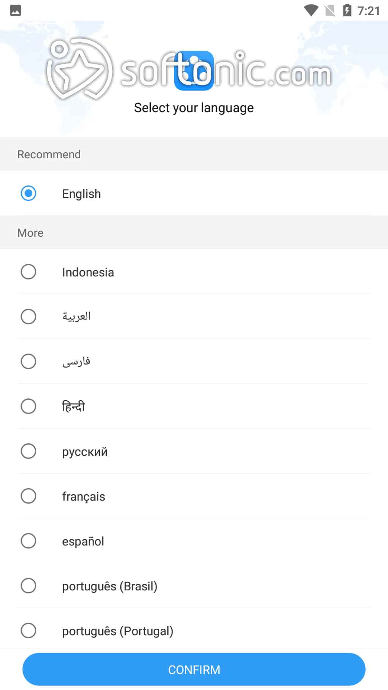The image size is (388, 690).
Task: Tap the Indonesia language label
Action: (88, 272)
